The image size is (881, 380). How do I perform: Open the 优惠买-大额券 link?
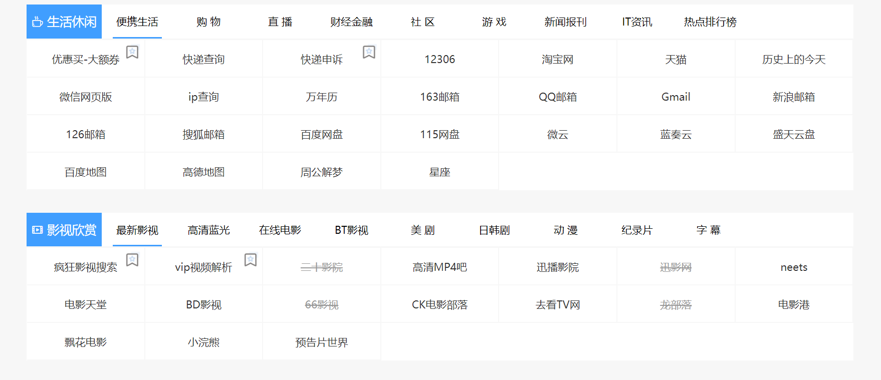pyautogui.click(x=86, y=60)
